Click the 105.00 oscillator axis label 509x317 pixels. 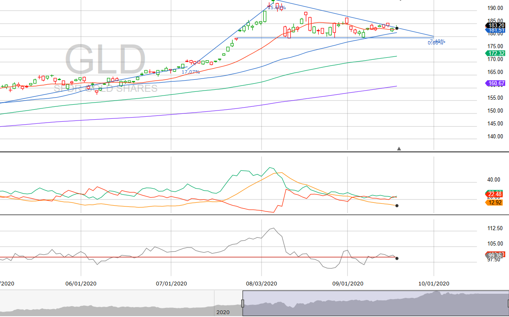point(495,243)
